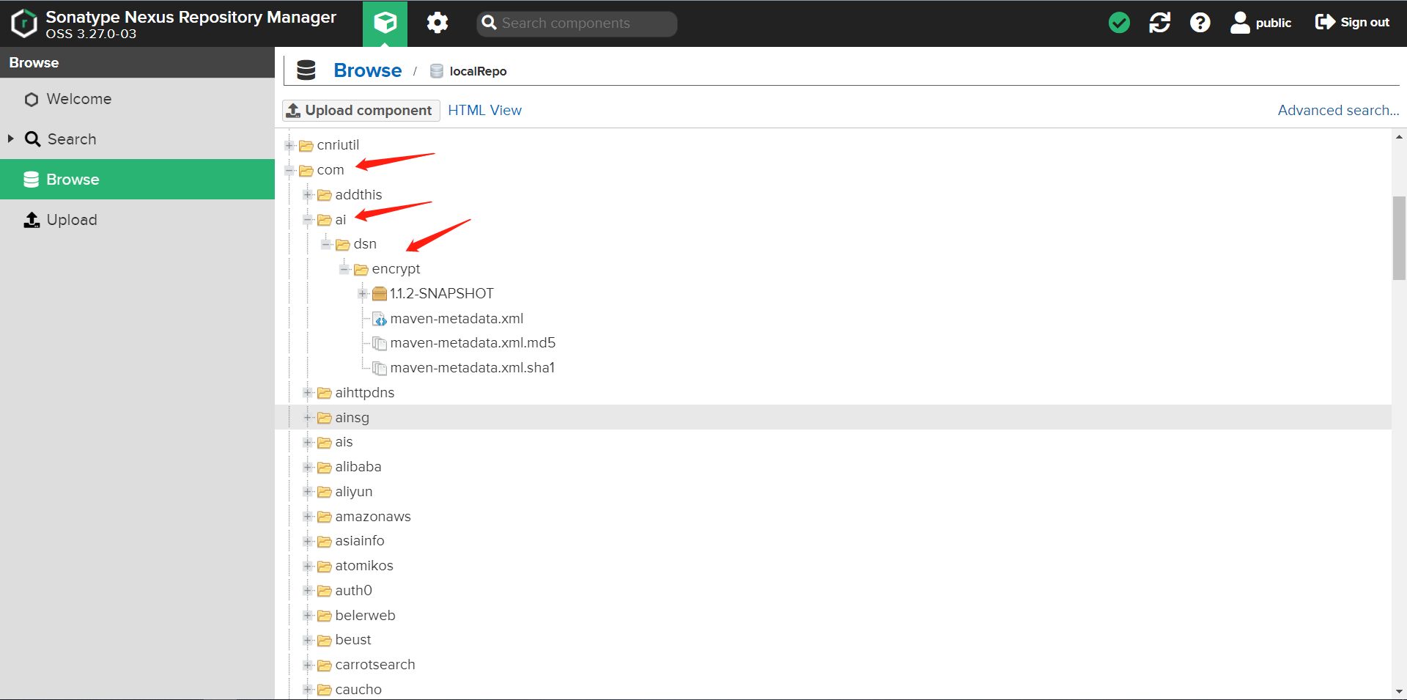The width and height of the screenshot is (1407, 700).
Task: Select the 1.1.2-SNAPSHOT version label
Action: 442,294
